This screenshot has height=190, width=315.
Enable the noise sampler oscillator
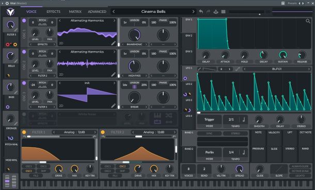[x=24, y=114]
